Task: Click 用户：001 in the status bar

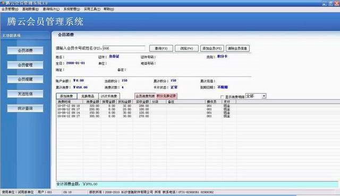Action: coord(45,192)
